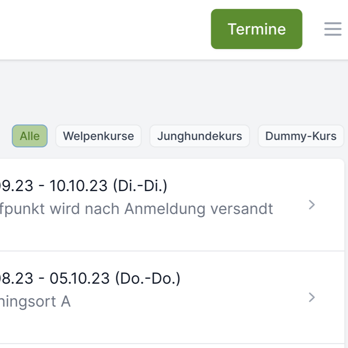Click the 'wird nach Anmeldung versandt' text
The height and width of the screenshot is (348, 348).
[161, 209]
